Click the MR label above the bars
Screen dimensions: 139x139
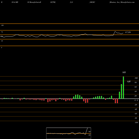pos(124,72)
